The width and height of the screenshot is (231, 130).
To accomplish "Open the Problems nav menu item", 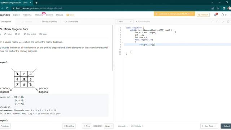I will pyautogui.click(x=27, y=15).
